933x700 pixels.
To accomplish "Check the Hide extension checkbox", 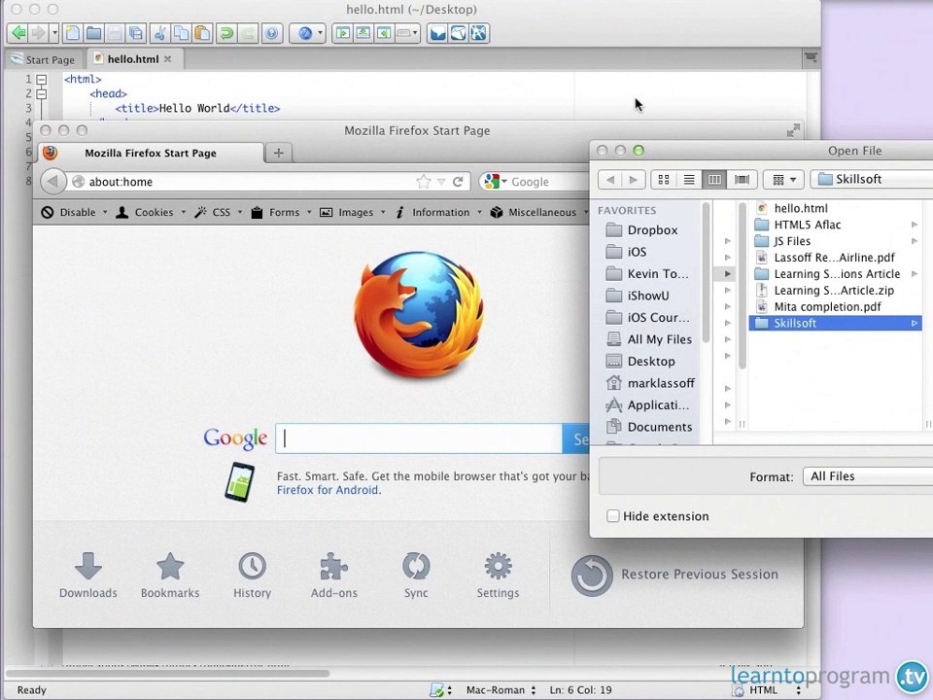I will point(613,516).
